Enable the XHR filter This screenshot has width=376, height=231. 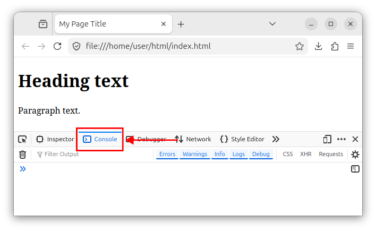306,154
